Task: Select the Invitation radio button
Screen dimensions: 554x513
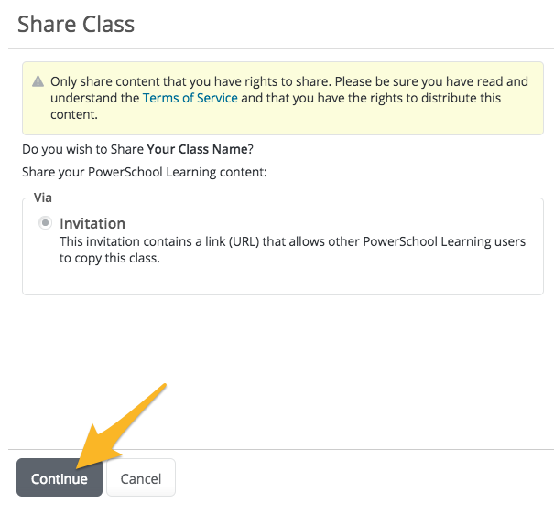Action: pyautogui.click(x=45, y=223)
